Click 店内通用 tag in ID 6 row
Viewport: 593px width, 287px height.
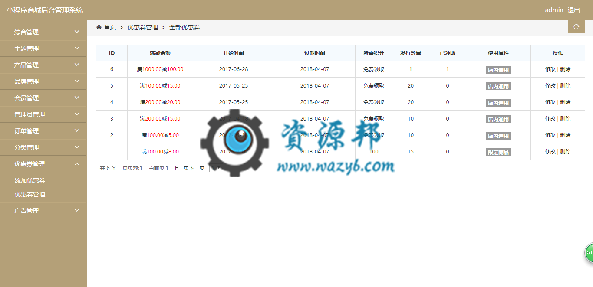point(498,70)
